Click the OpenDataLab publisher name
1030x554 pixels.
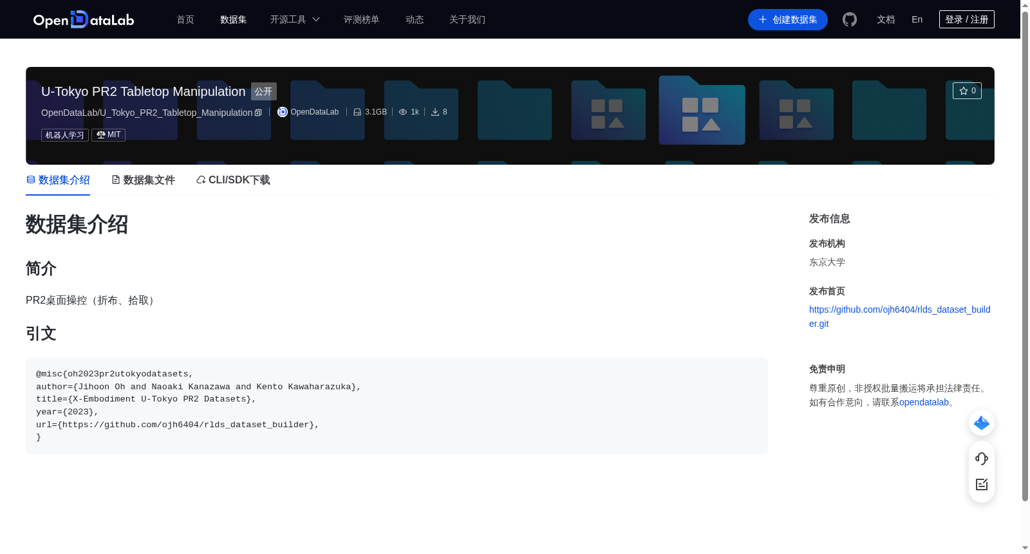coord(314,112)
